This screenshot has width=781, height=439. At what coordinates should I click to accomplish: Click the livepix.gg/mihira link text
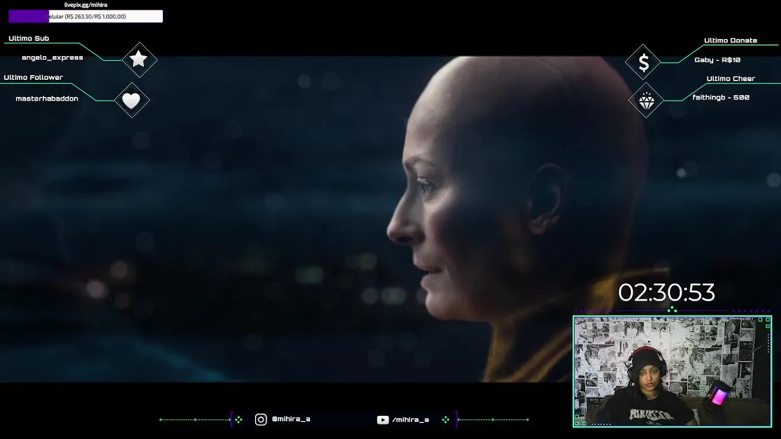[x=85, y=5]
